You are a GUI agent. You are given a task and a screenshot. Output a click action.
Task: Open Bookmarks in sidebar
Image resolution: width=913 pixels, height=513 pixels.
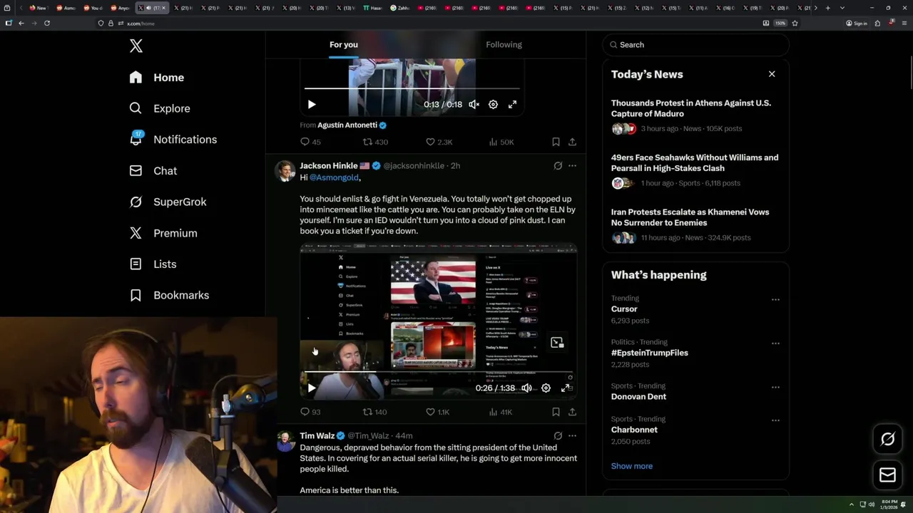pyautogui.click(x=169, y=295)
